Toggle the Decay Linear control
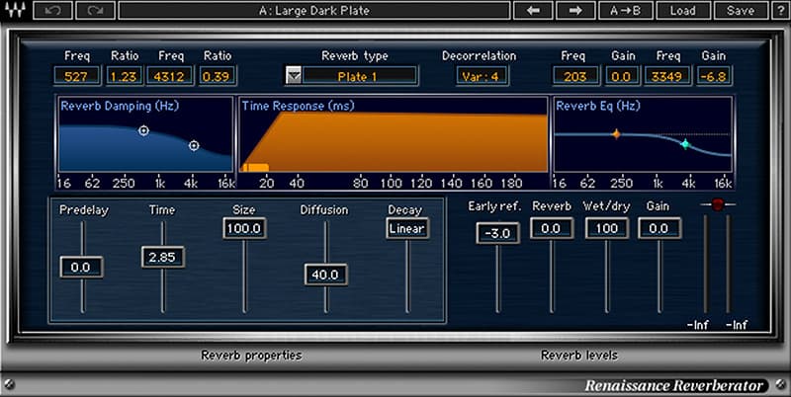 coord(407,228)
